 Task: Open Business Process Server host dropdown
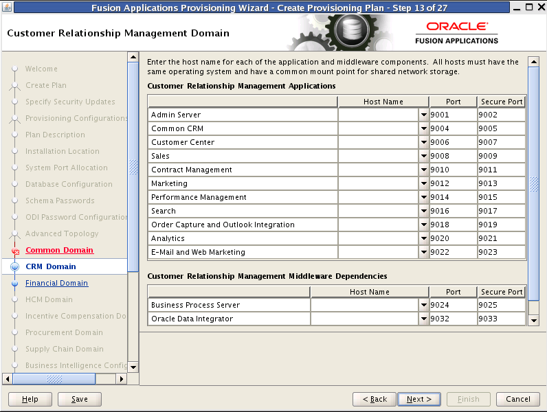tap(423, 305)
